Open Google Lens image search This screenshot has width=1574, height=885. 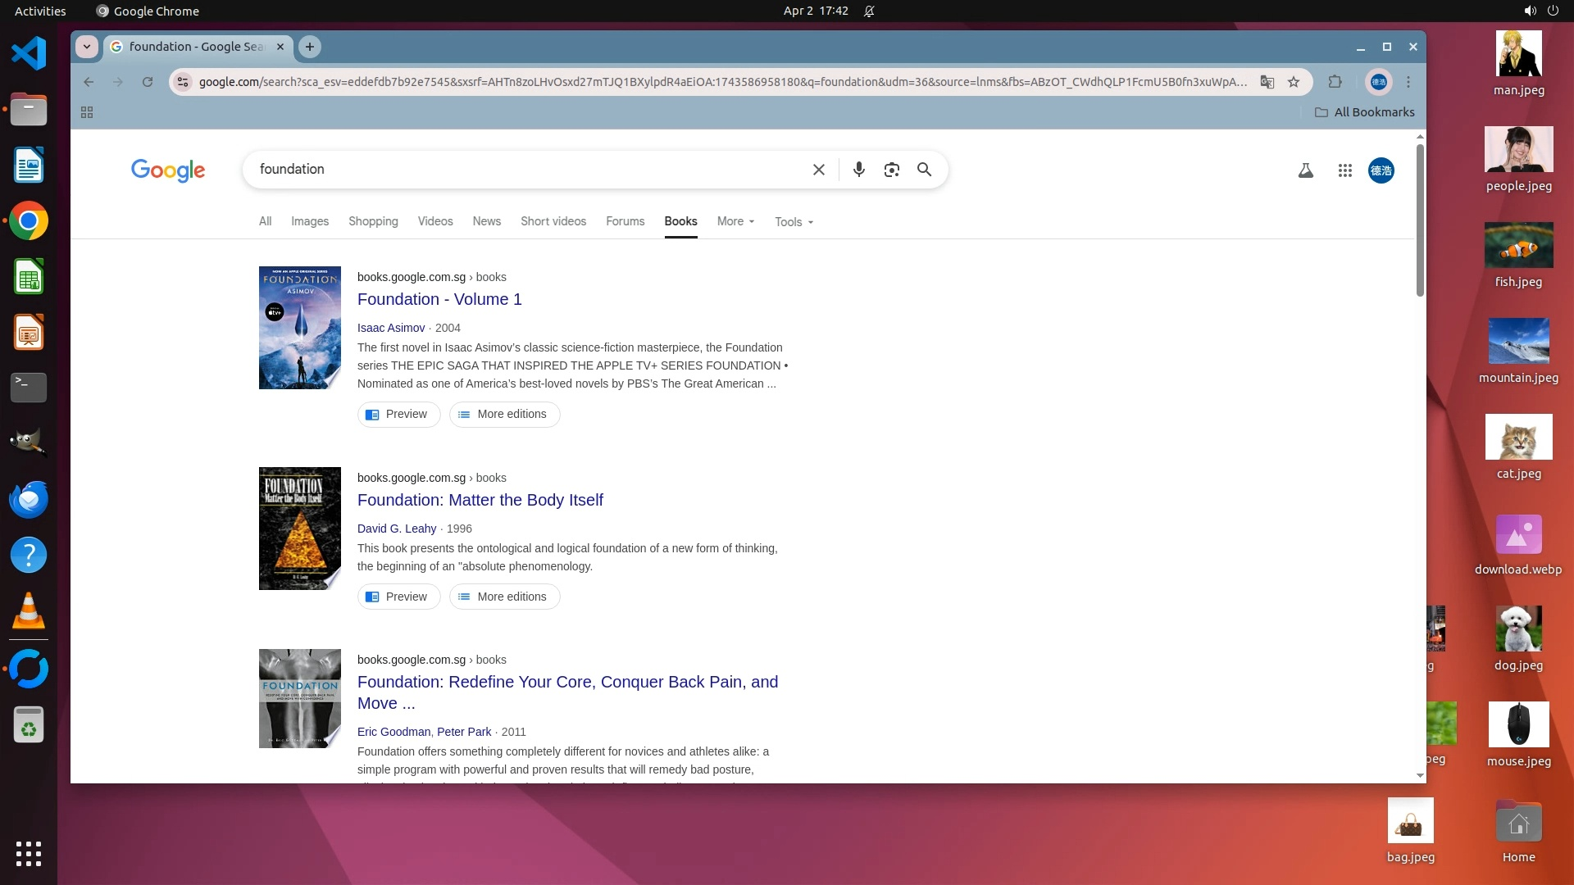891,170
